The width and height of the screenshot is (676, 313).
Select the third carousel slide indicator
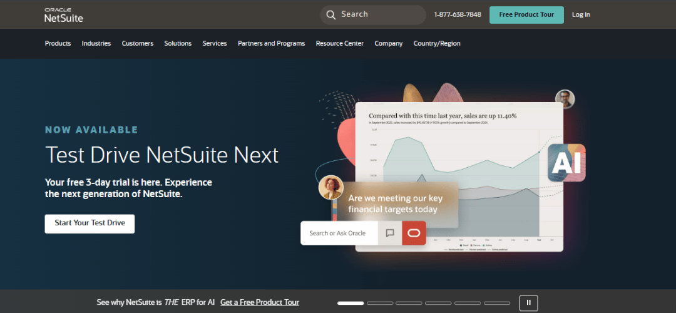[x=409, y=303]
